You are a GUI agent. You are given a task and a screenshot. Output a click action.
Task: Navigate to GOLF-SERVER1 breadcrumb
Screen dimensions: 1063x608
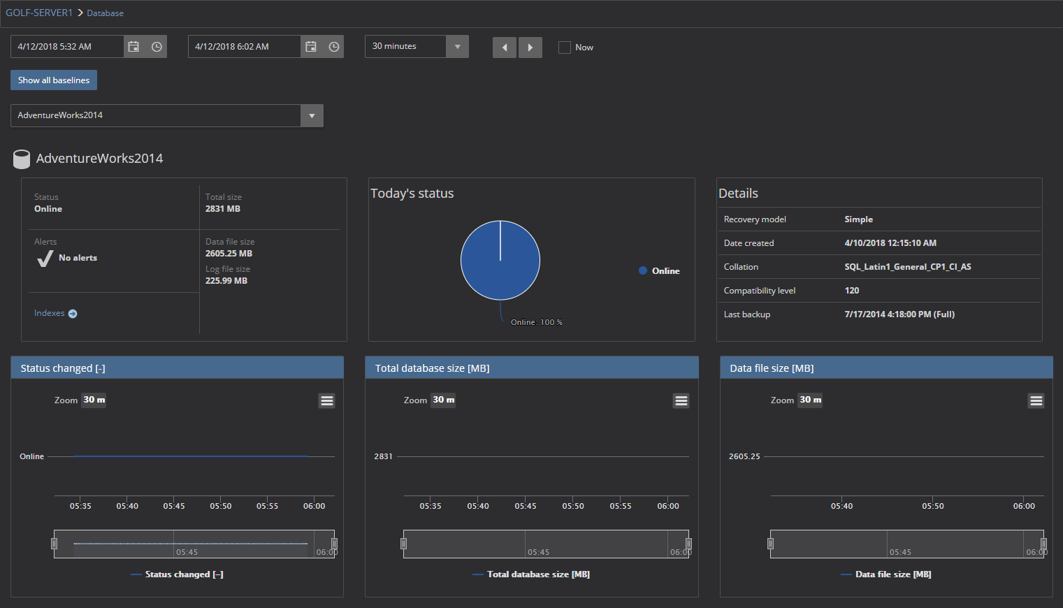coord(39,13)
